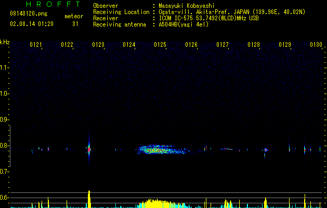Viewport: 327px width, 208px height.
Task: Click the 0.6 frequency axis label
Action: [x=4, y=198]
